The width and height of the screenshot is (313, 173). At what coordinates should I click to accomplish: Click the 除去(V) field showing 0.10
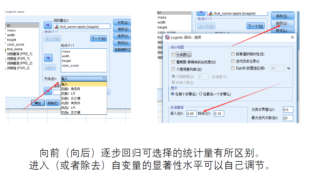[x=219, y=114]
